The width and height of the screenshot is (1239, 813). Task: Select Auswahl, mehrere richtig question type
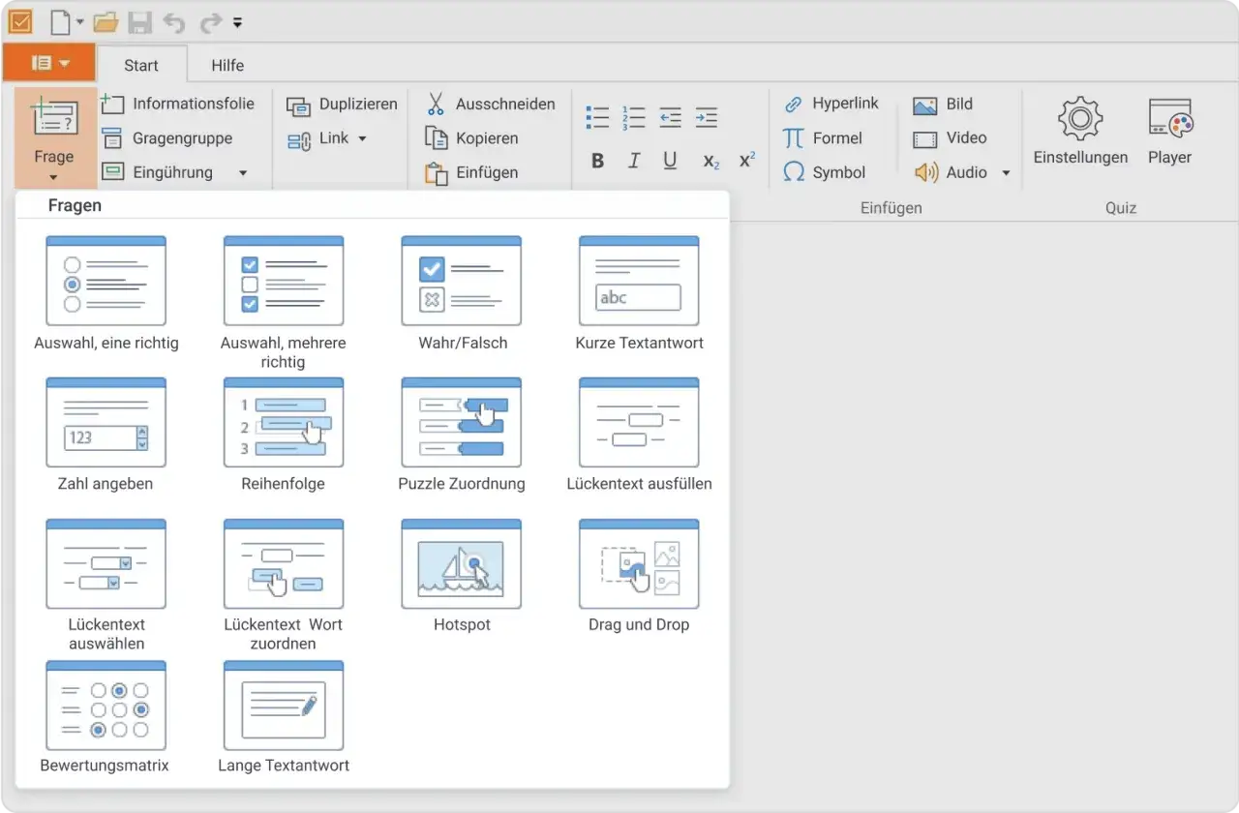click(x=284, y=302)
